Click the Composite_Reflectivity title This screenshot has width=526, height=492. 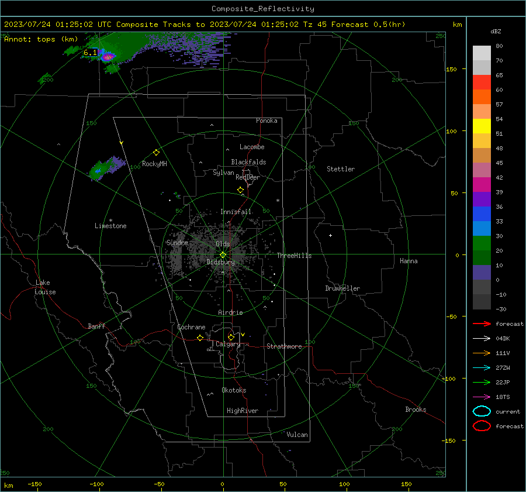263,9
